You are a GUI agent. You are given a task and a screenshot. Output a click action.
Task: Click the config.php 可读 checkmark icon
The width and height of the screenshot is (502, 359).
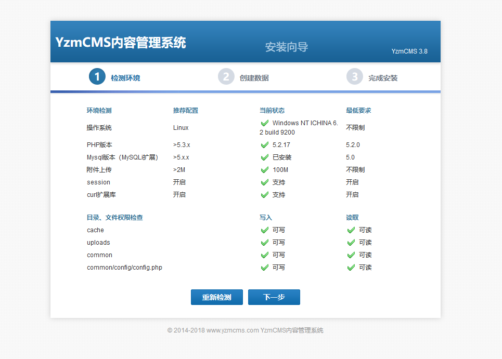tap(351, 268)
